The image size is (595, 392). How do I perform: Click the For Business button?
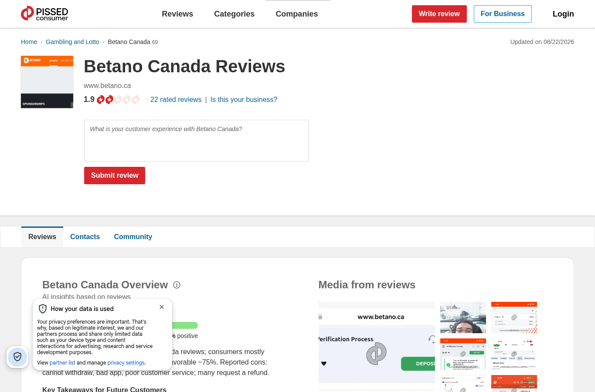click(x=503, y=14)
